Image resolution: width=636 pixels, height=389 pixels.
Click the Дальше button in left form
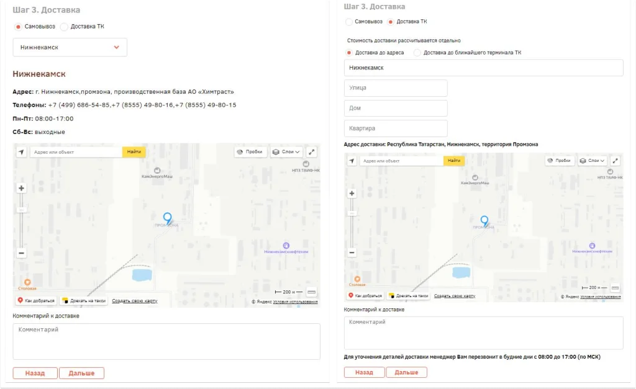(x=81, y=373)
